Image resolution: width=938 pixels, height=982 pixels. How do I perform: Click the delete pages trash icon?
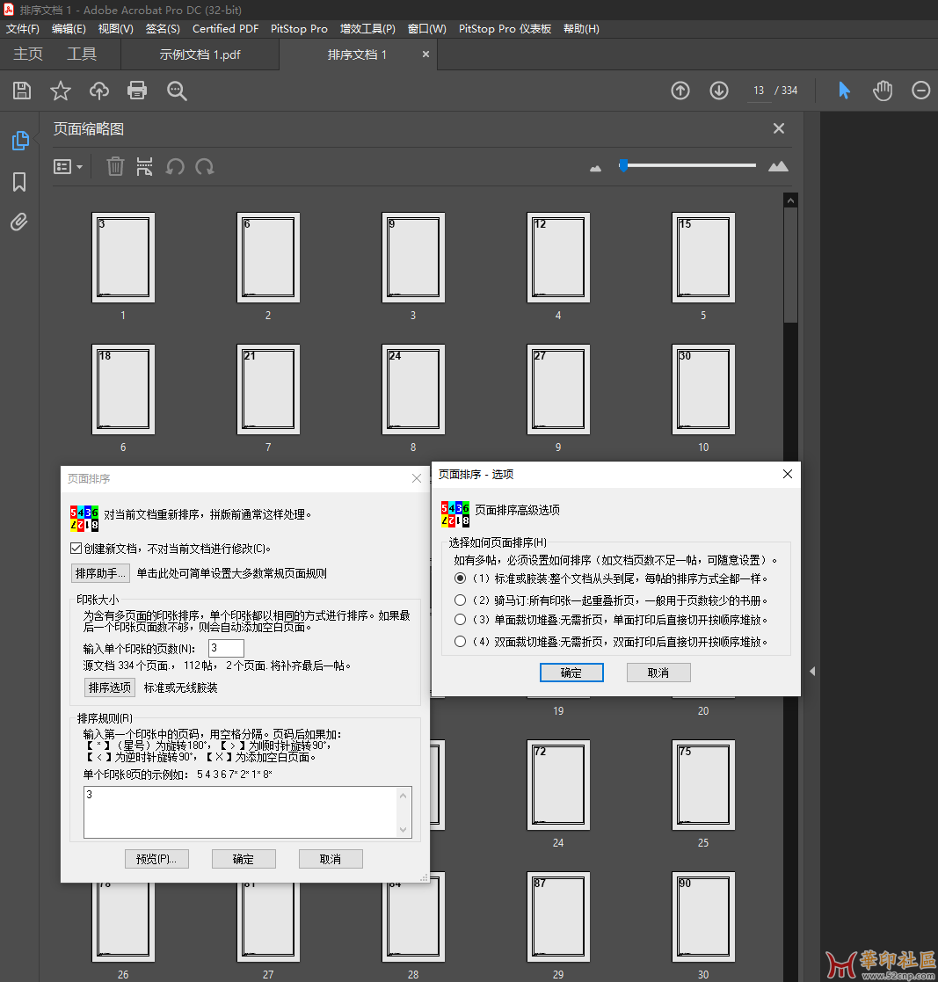pos(115,166)
